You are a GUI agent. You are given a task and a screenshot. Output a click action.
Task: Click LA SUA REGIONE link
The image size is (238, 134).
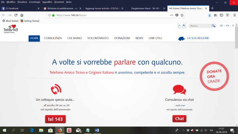198,38
